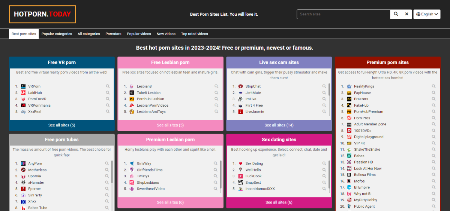Image resolution: width=450 pixels, height=211 pixels.
Task: Open the FapHouse site link
Action: 362,93
